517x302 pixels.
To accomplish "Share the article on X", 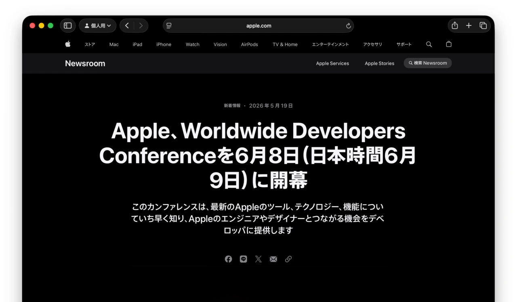I will (258, 259).
